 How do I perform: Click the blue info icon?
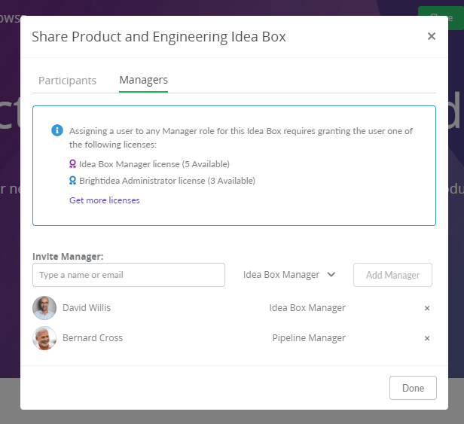(57, 130)
